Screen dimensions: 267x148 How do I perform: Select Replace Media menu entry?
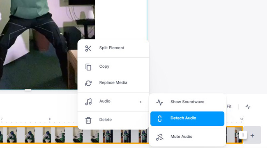[x=113, y=83]
